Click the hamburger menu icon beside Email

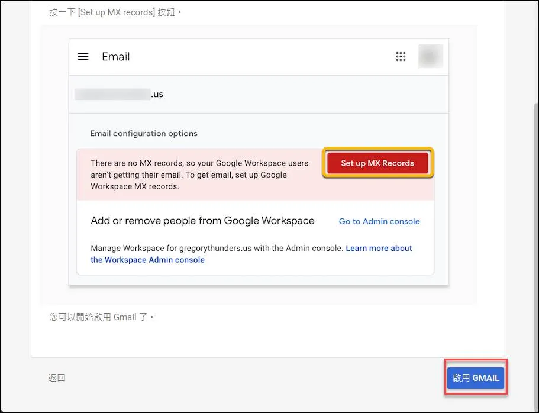[x=83, y=57]
